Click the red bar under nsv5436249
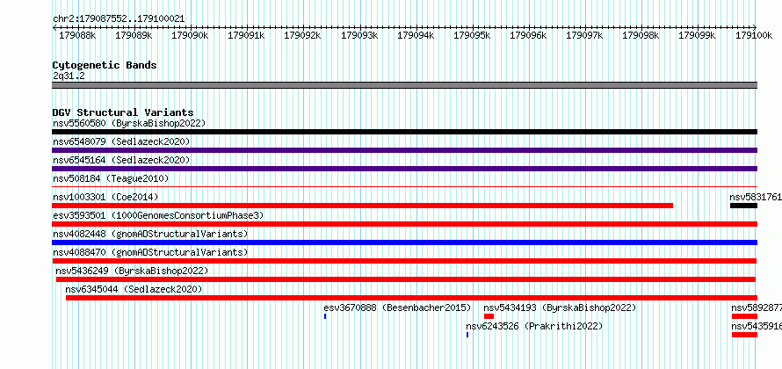Image resolution: width=782 pixels, height=369 pixels. pos(406,279)
